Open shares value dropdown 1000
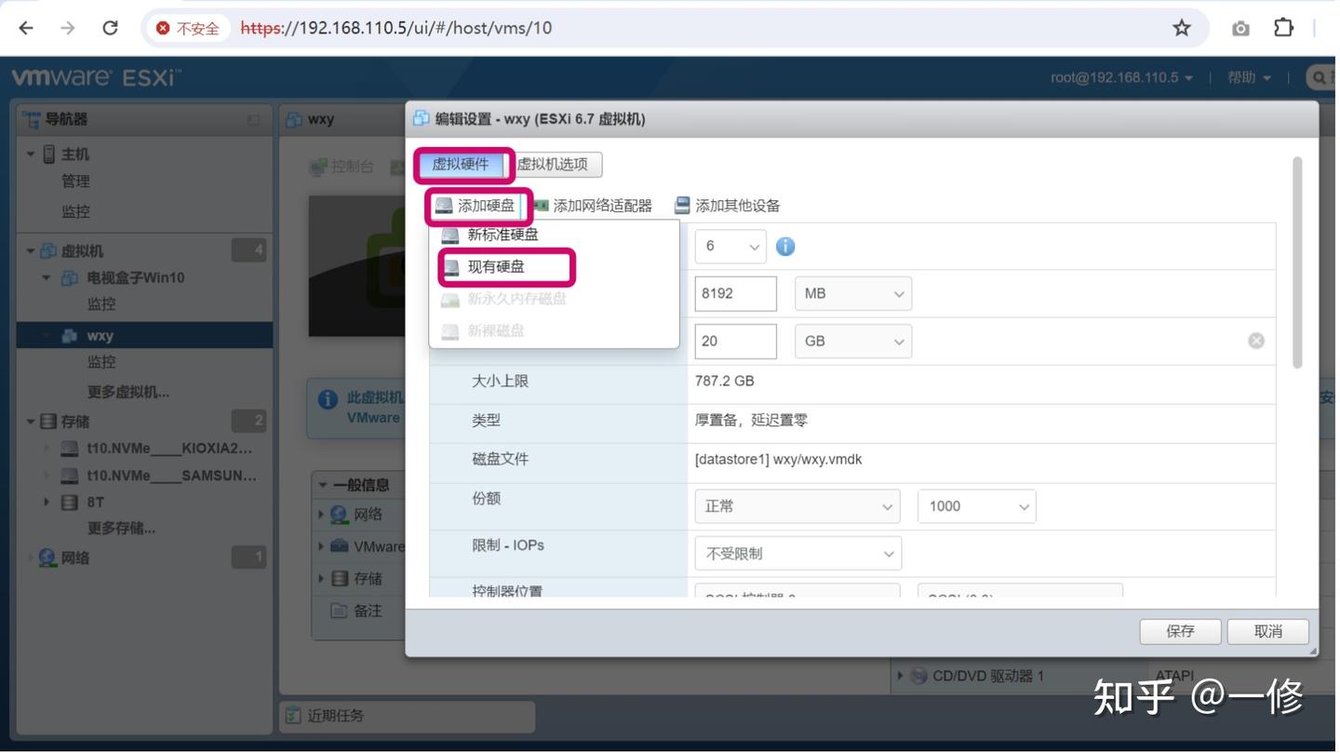 (x=976, y=506)
